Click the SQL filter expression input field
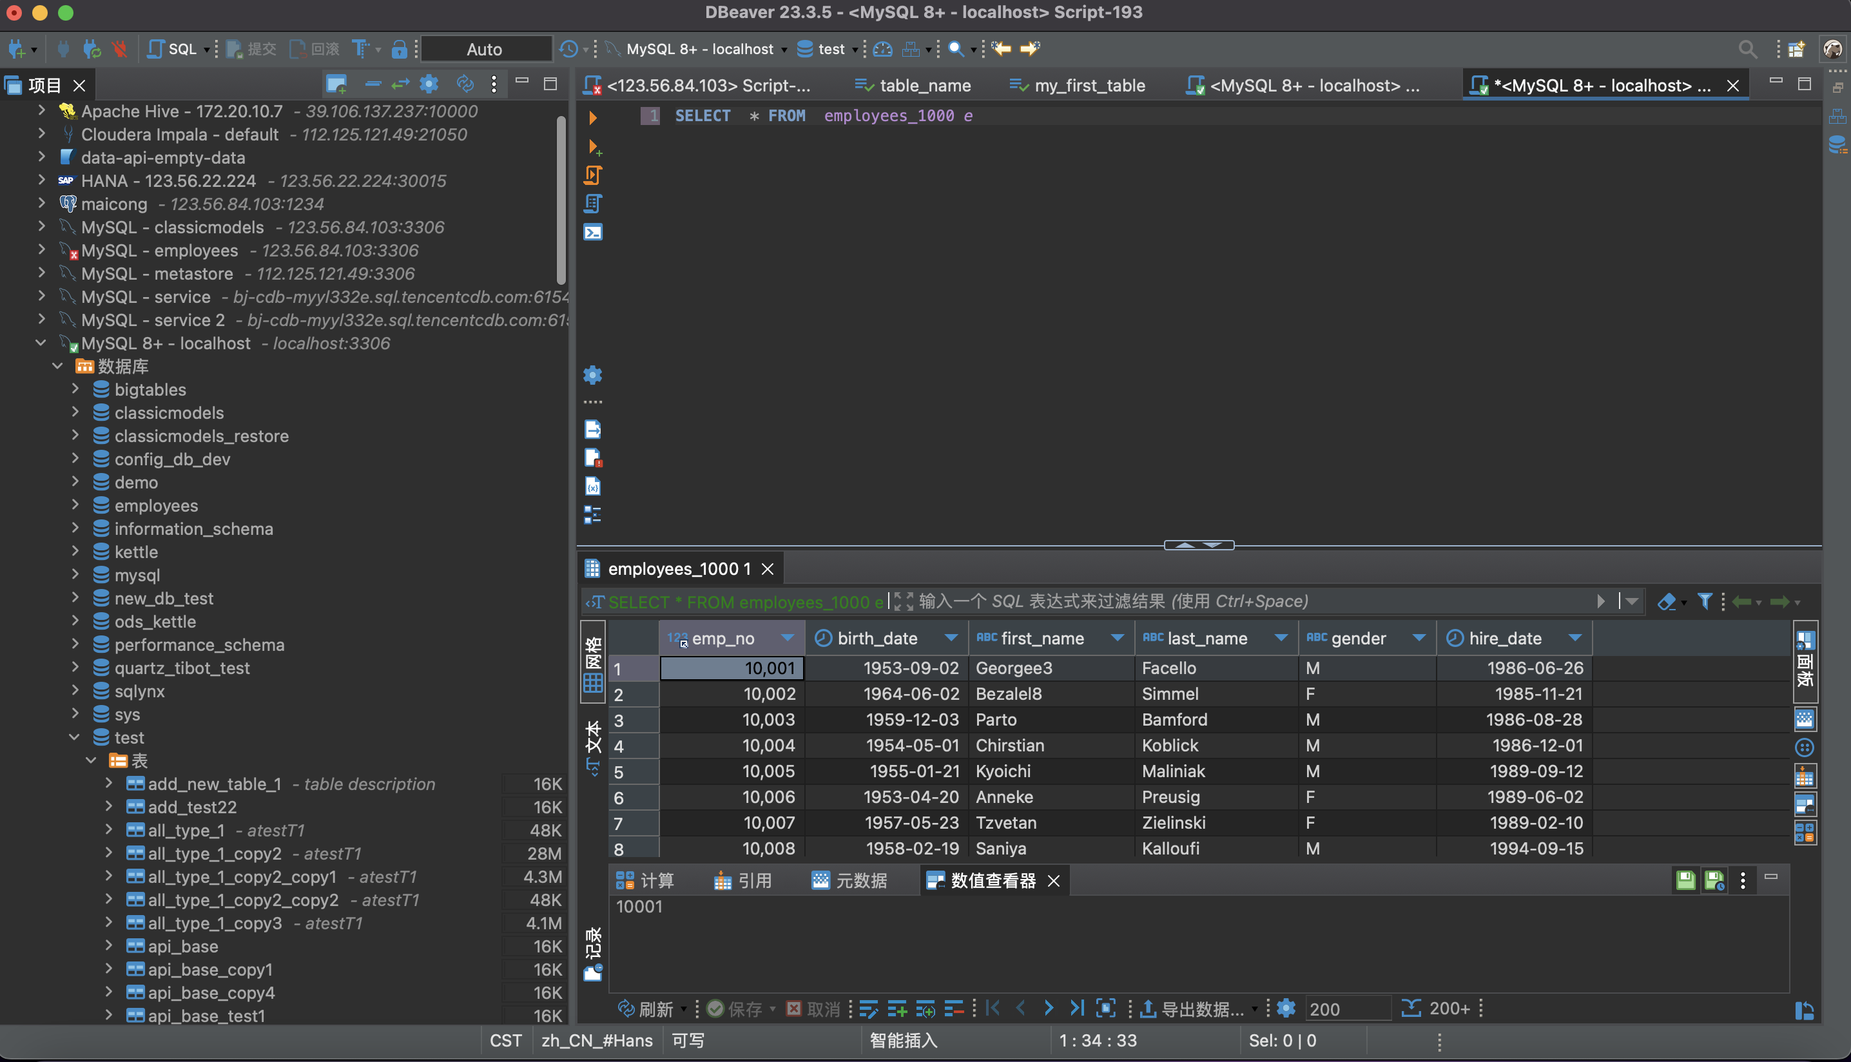Viewport: 1851px width, 1062px height. pos(1254,602)
